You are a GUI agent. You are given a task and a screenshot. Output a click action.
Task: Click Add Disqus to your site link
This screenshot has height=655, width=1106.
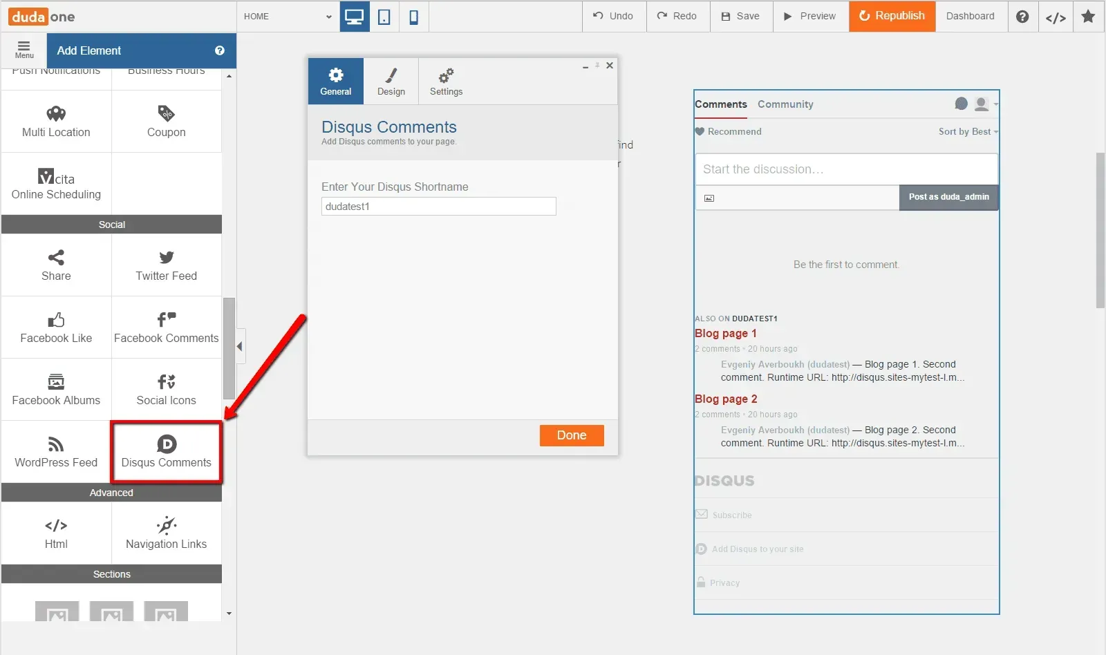(x=749, y=549)
